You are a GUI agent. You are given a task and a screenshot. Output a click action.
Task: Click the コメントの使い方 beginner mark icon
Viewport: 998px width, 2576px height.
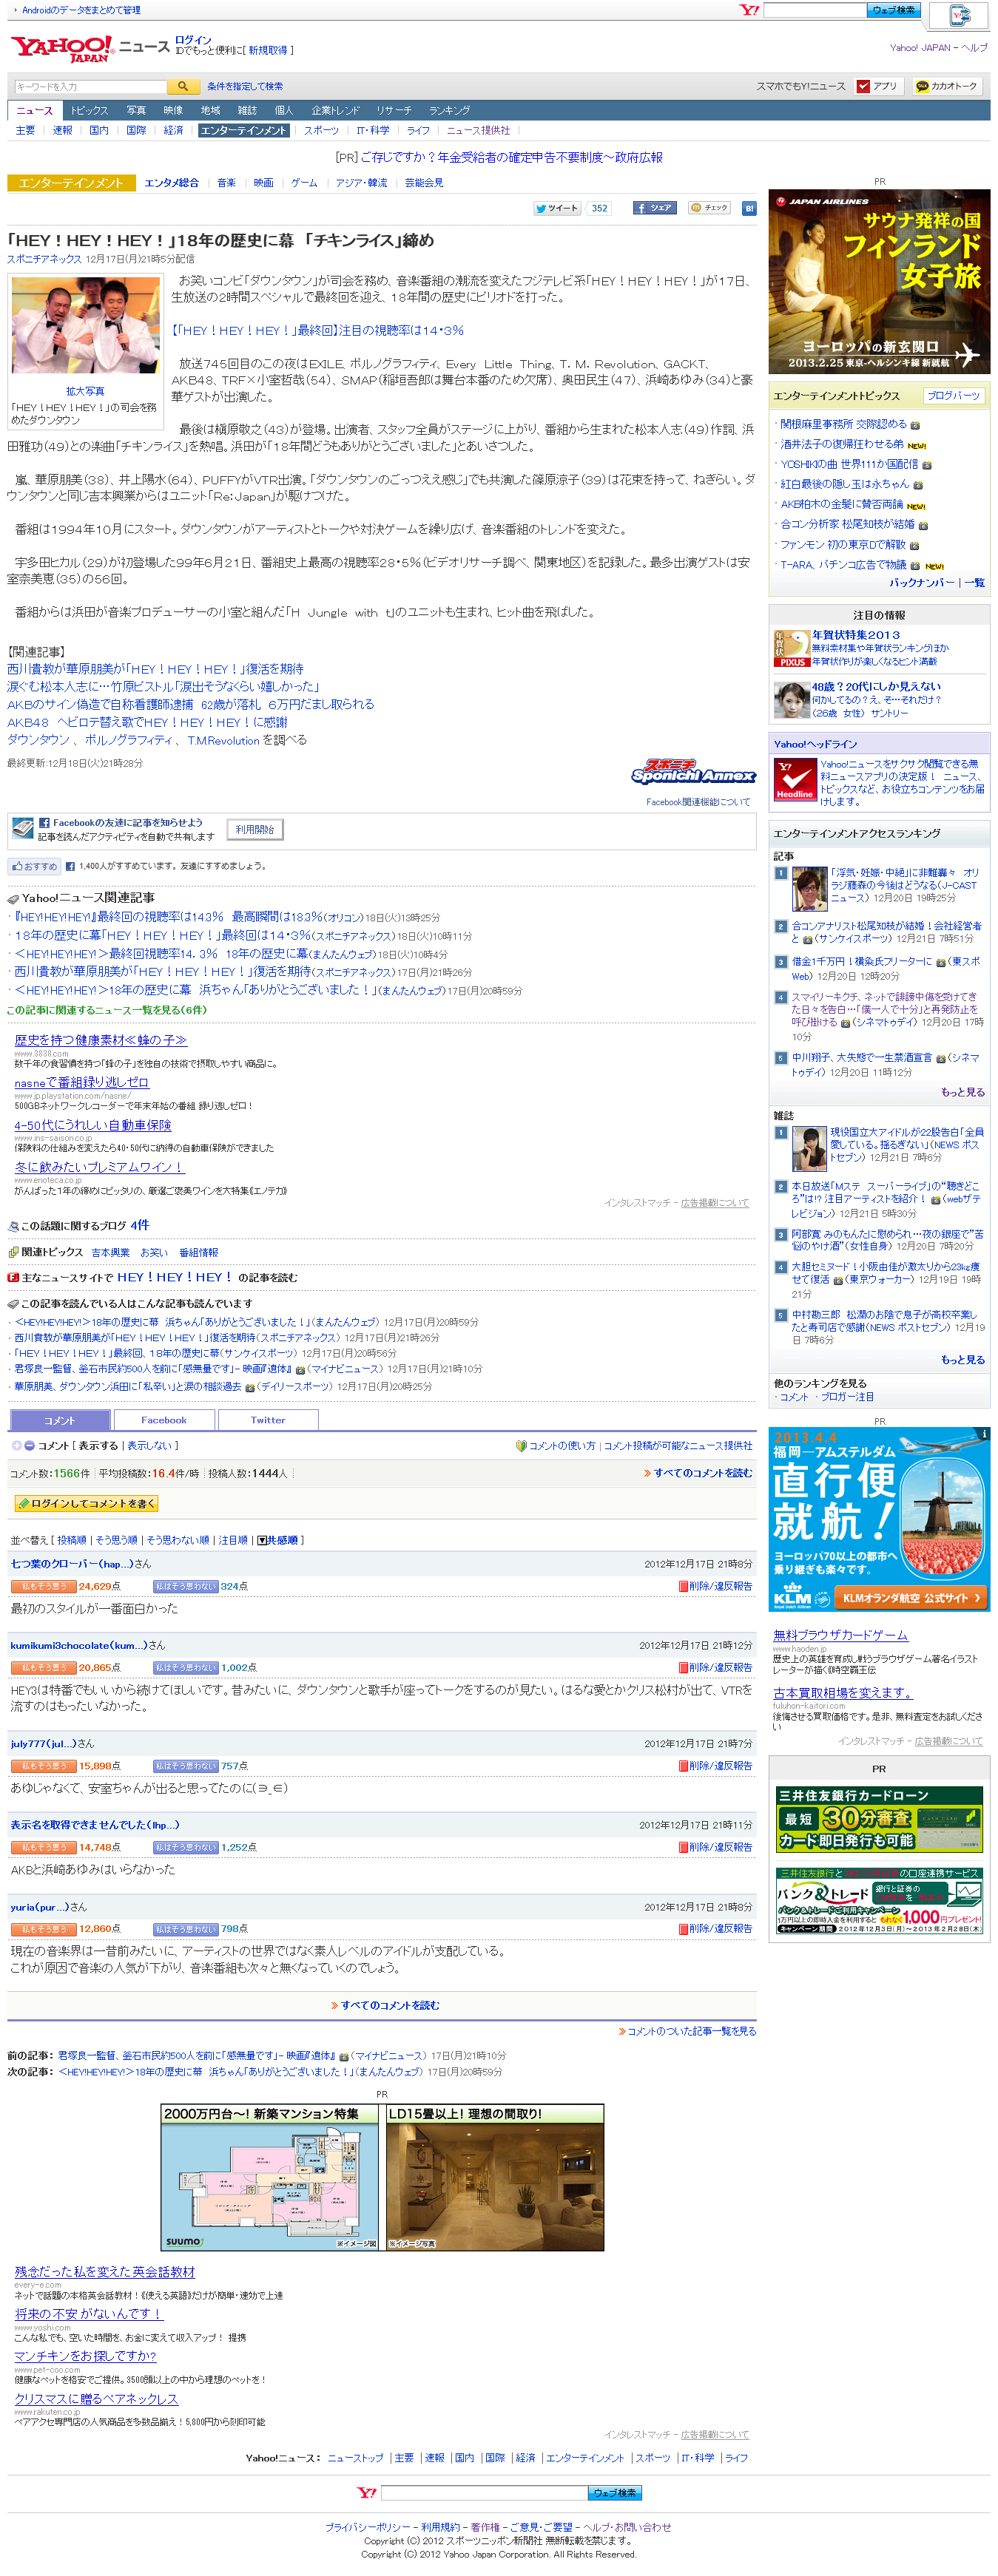(521, 1446)
